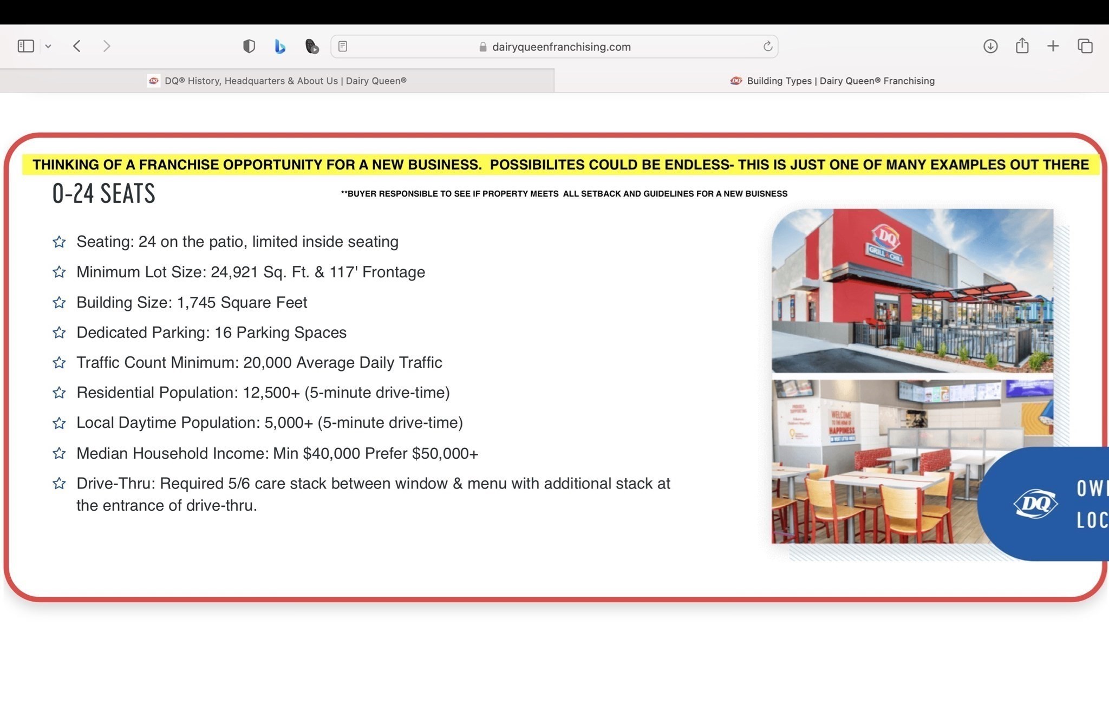The height and width of the screenshot is (717, 1109).
Task: Open the privacy shield icon
Action: click(x=249, y=46)
